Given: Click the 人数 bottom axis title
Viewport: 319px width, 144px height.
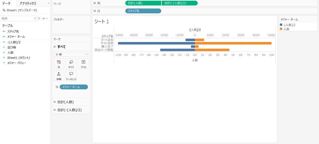Looking at the screenshot, I should 195,60.
